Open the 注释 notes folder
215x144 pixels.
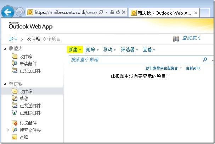(x=24, y=137)
